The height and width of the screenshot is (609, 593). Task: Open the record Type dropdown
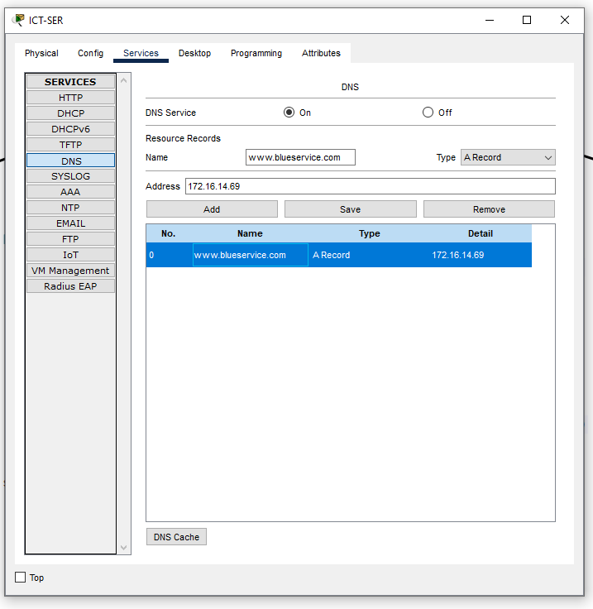pyautogui.click(x=508, y=157)
